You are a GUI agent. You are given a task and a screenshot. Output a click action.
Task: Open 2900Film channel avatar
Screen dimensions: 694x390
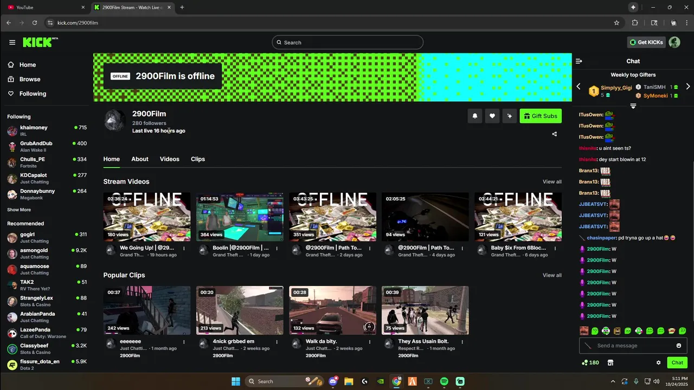114,121
